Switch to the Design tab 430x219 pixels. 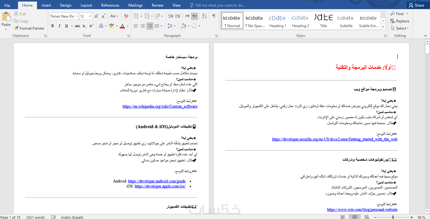[66, 5]
